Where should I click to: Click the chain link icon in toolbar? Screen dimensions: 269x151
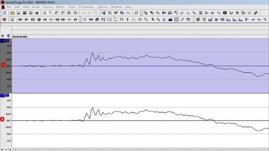256,13
